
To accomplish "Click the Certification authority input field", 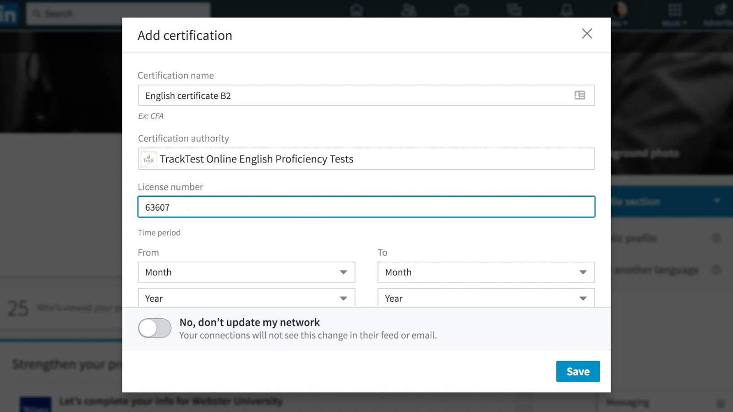I will point(366,159).
